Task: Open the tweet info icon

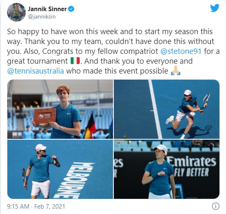Action: click(x=216, y=206)
